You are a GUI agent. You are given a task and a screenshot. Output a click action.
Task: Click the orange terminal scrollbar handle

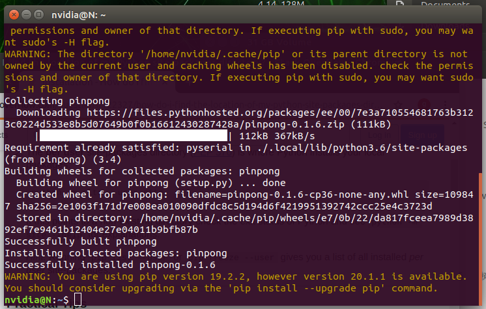(x=480, y=239)
